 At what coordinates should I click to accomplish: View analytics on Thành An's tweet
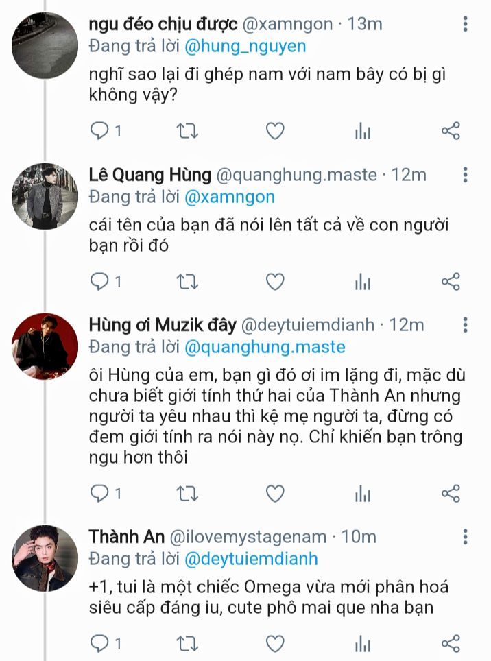(x=363, y=643)
